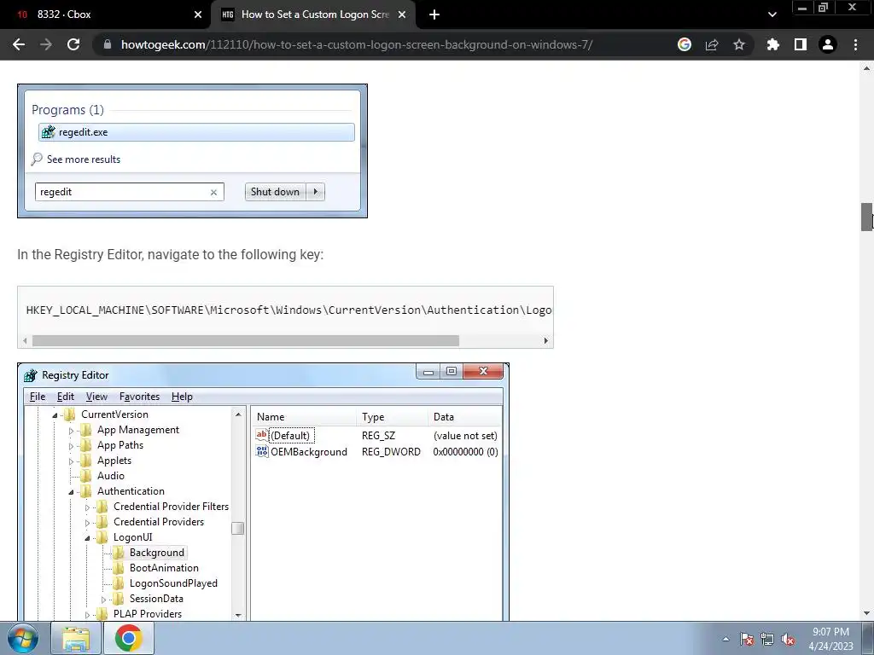Share this page via share icon

coord(712,44)
